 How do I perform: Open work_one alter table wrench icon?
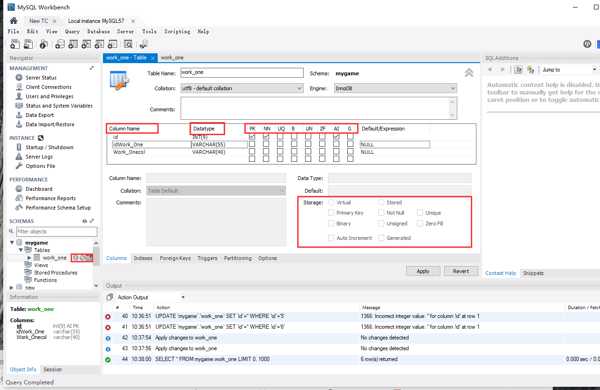pos(82,258)
